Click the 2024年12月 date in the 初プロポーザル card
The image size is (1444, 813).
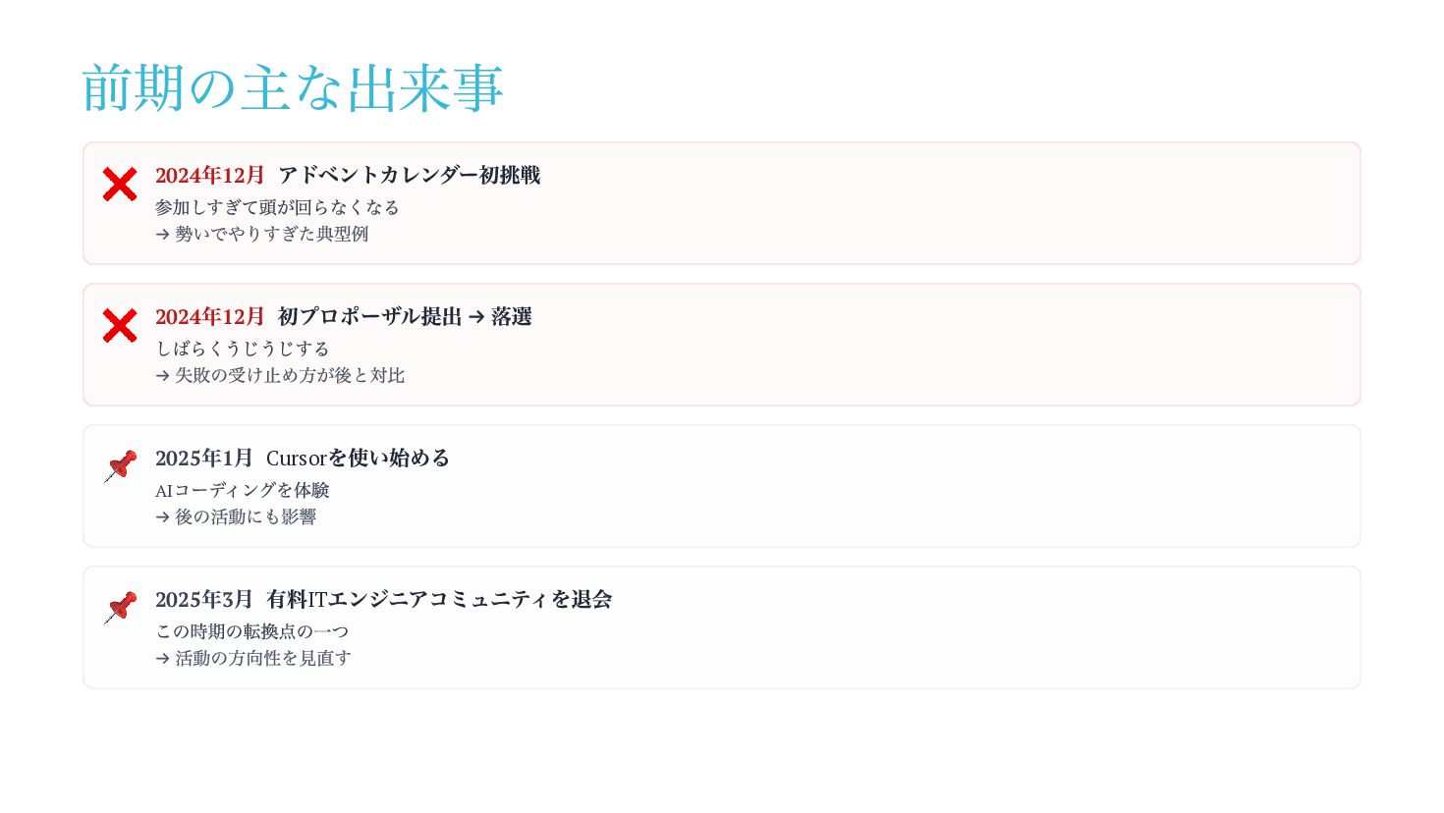(x=209, y=317)
